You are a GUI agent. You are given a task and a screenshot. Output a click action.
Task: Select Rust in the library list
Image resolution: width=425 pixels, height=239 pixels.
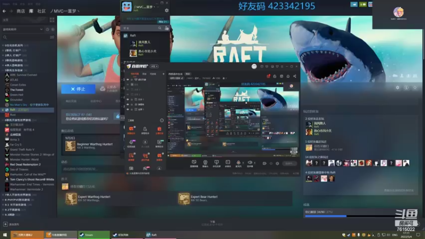pyautogui.click(x=13, y=115)
